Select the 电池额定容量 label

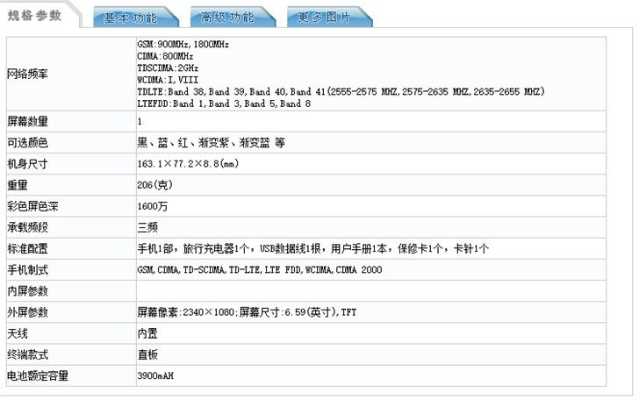38,376
